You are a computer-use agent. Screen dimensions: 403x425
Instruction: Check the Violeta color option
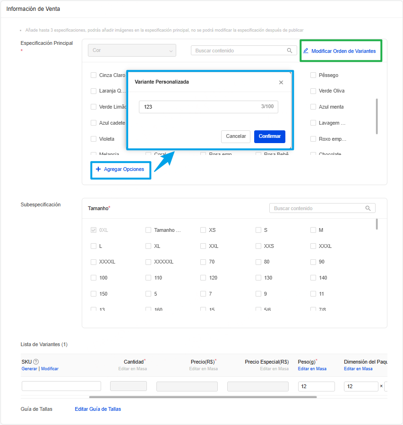94,138
